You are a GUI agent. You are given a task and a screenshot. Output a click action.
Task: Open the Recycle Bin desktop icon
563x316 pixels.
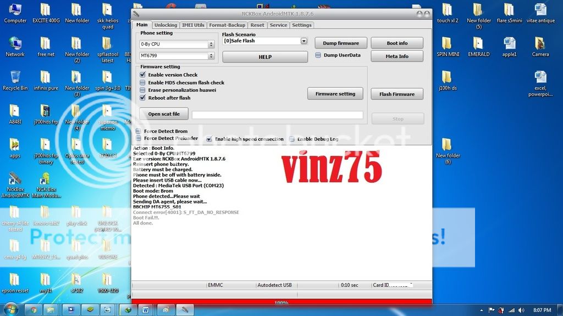[x=15, y=77]
